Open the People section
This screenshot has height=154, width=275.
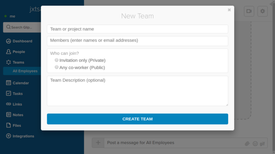tap(19, 52)
